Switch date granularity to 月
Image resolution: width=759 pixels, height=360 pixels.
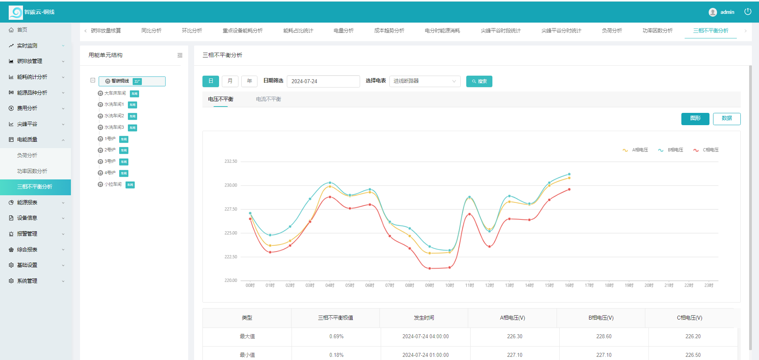point(230,81)
